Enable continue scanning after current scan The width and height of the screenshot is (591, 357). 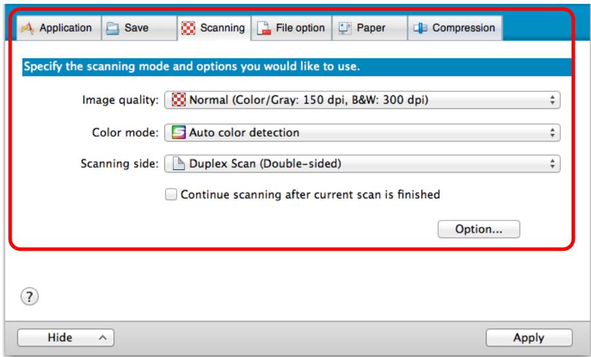pyautogui.click(x=171, y=195)
